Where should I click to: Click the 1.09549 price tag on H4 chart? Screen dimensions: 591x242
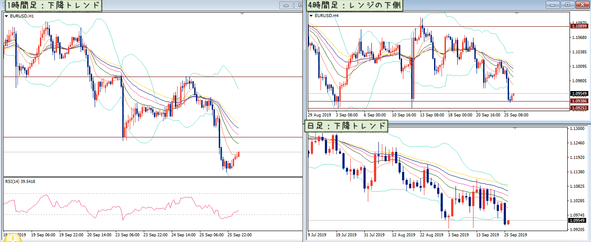tap(579, 93)
